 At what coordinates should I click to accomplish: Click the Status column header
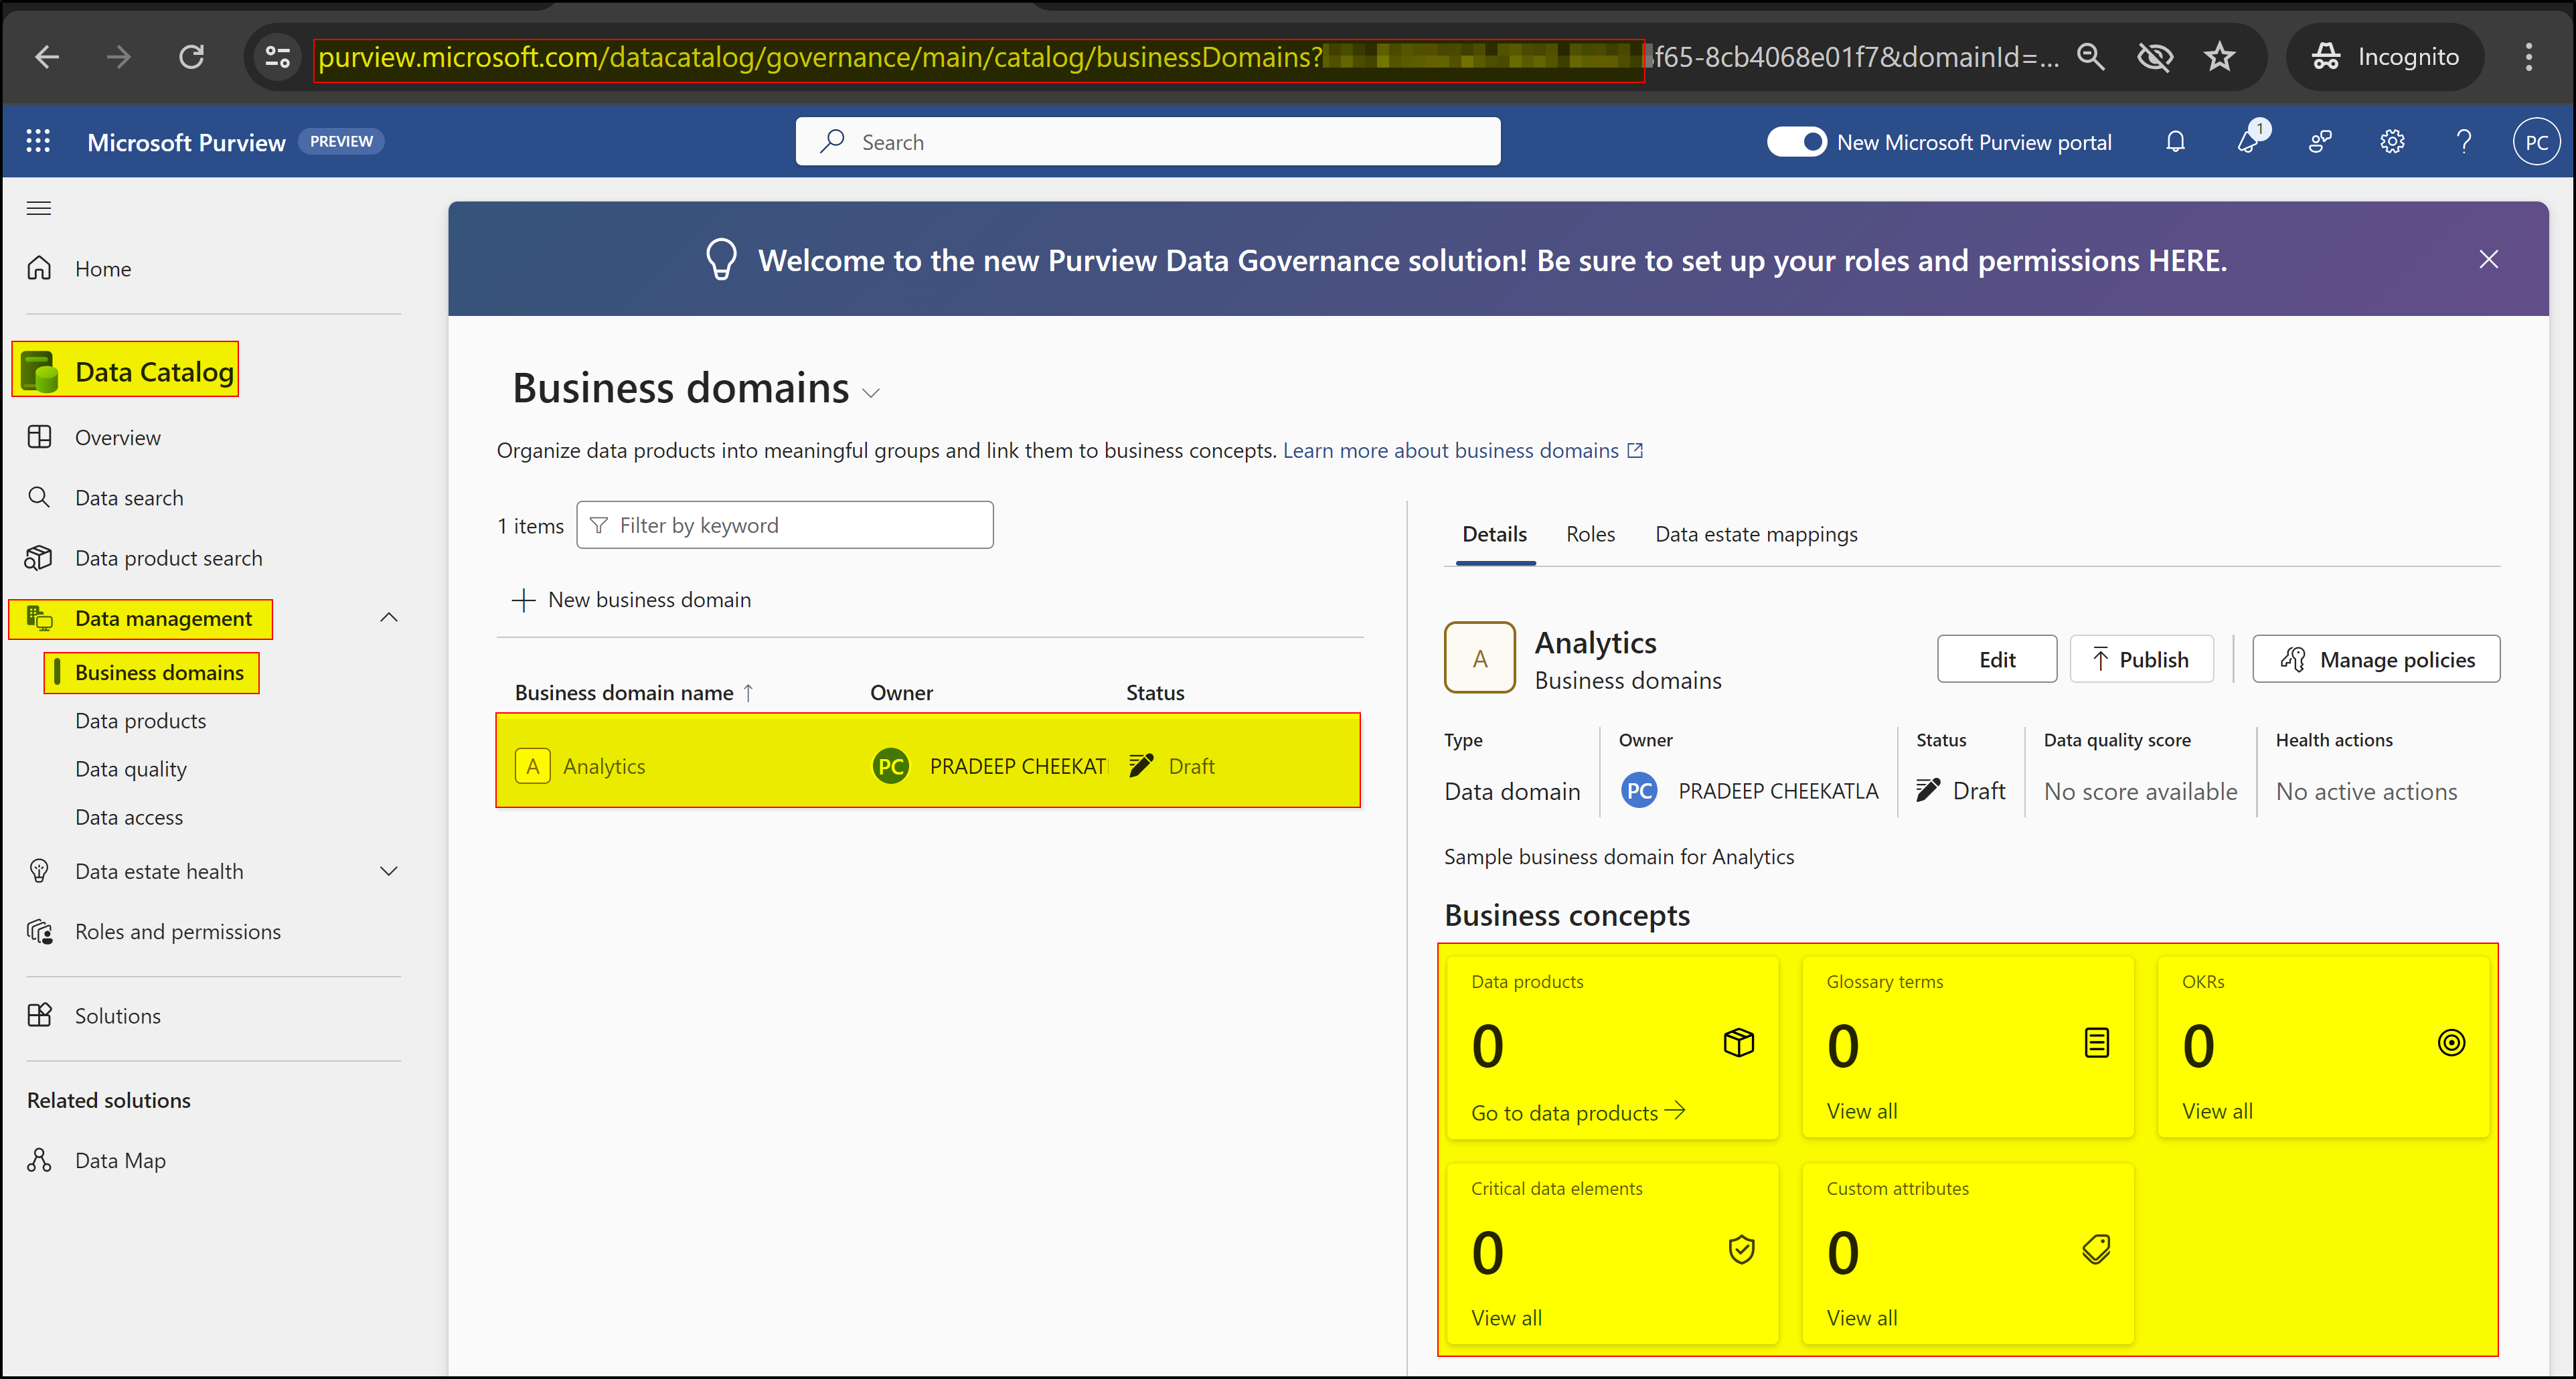pos(1154,692)
